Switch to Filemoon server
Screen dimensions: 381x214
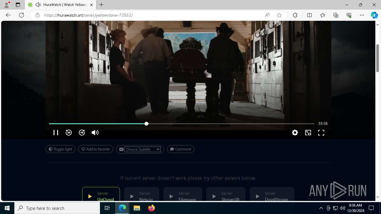(x=183, y=194)
